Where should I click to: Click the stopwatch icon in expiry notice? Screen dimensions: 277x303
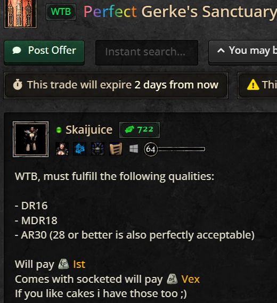18,85
